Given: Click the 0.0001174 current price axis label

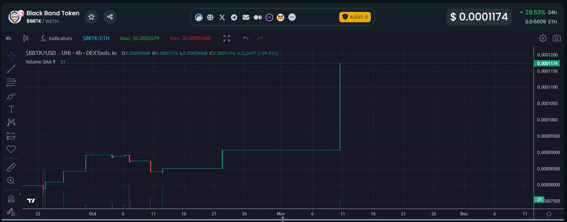Looking at the screenshot, I should click(x=546, y=63).
